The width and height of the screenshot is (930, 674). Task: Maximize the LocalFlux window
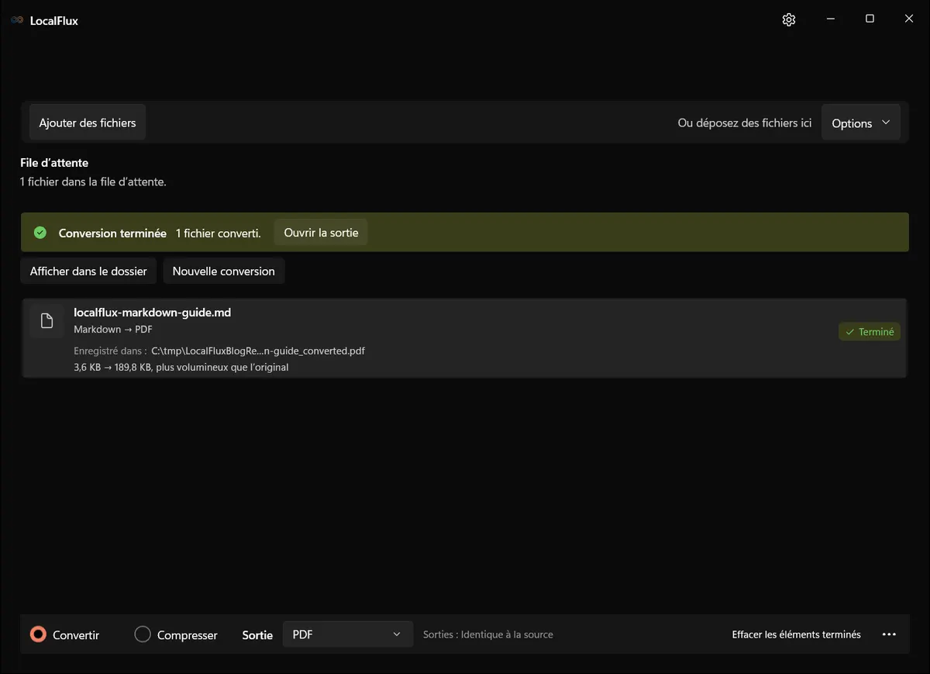pyautogui.click(x=870, y=19)
